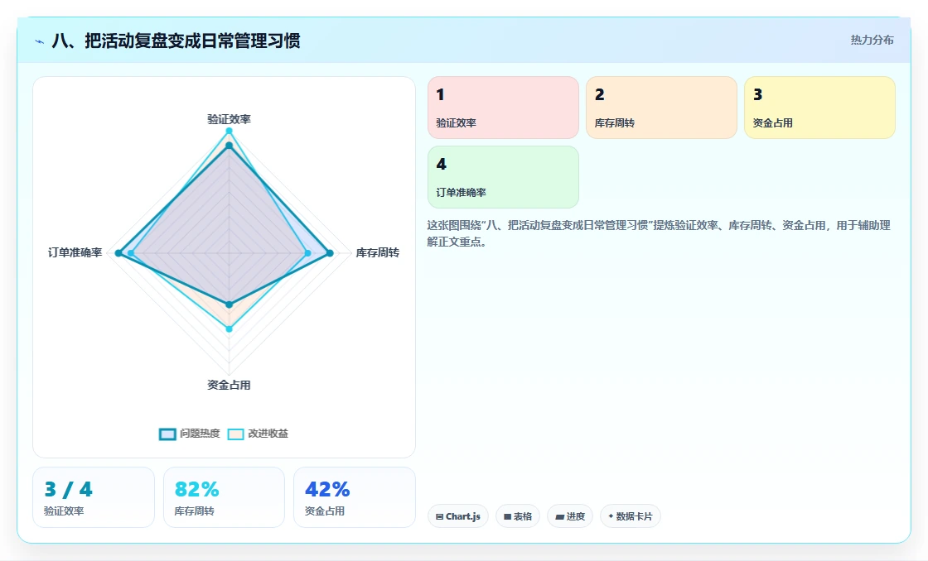Click the radar axis label 资金占用 below chart
Viewport: 928px width, 561px height.
pos(229,385)
